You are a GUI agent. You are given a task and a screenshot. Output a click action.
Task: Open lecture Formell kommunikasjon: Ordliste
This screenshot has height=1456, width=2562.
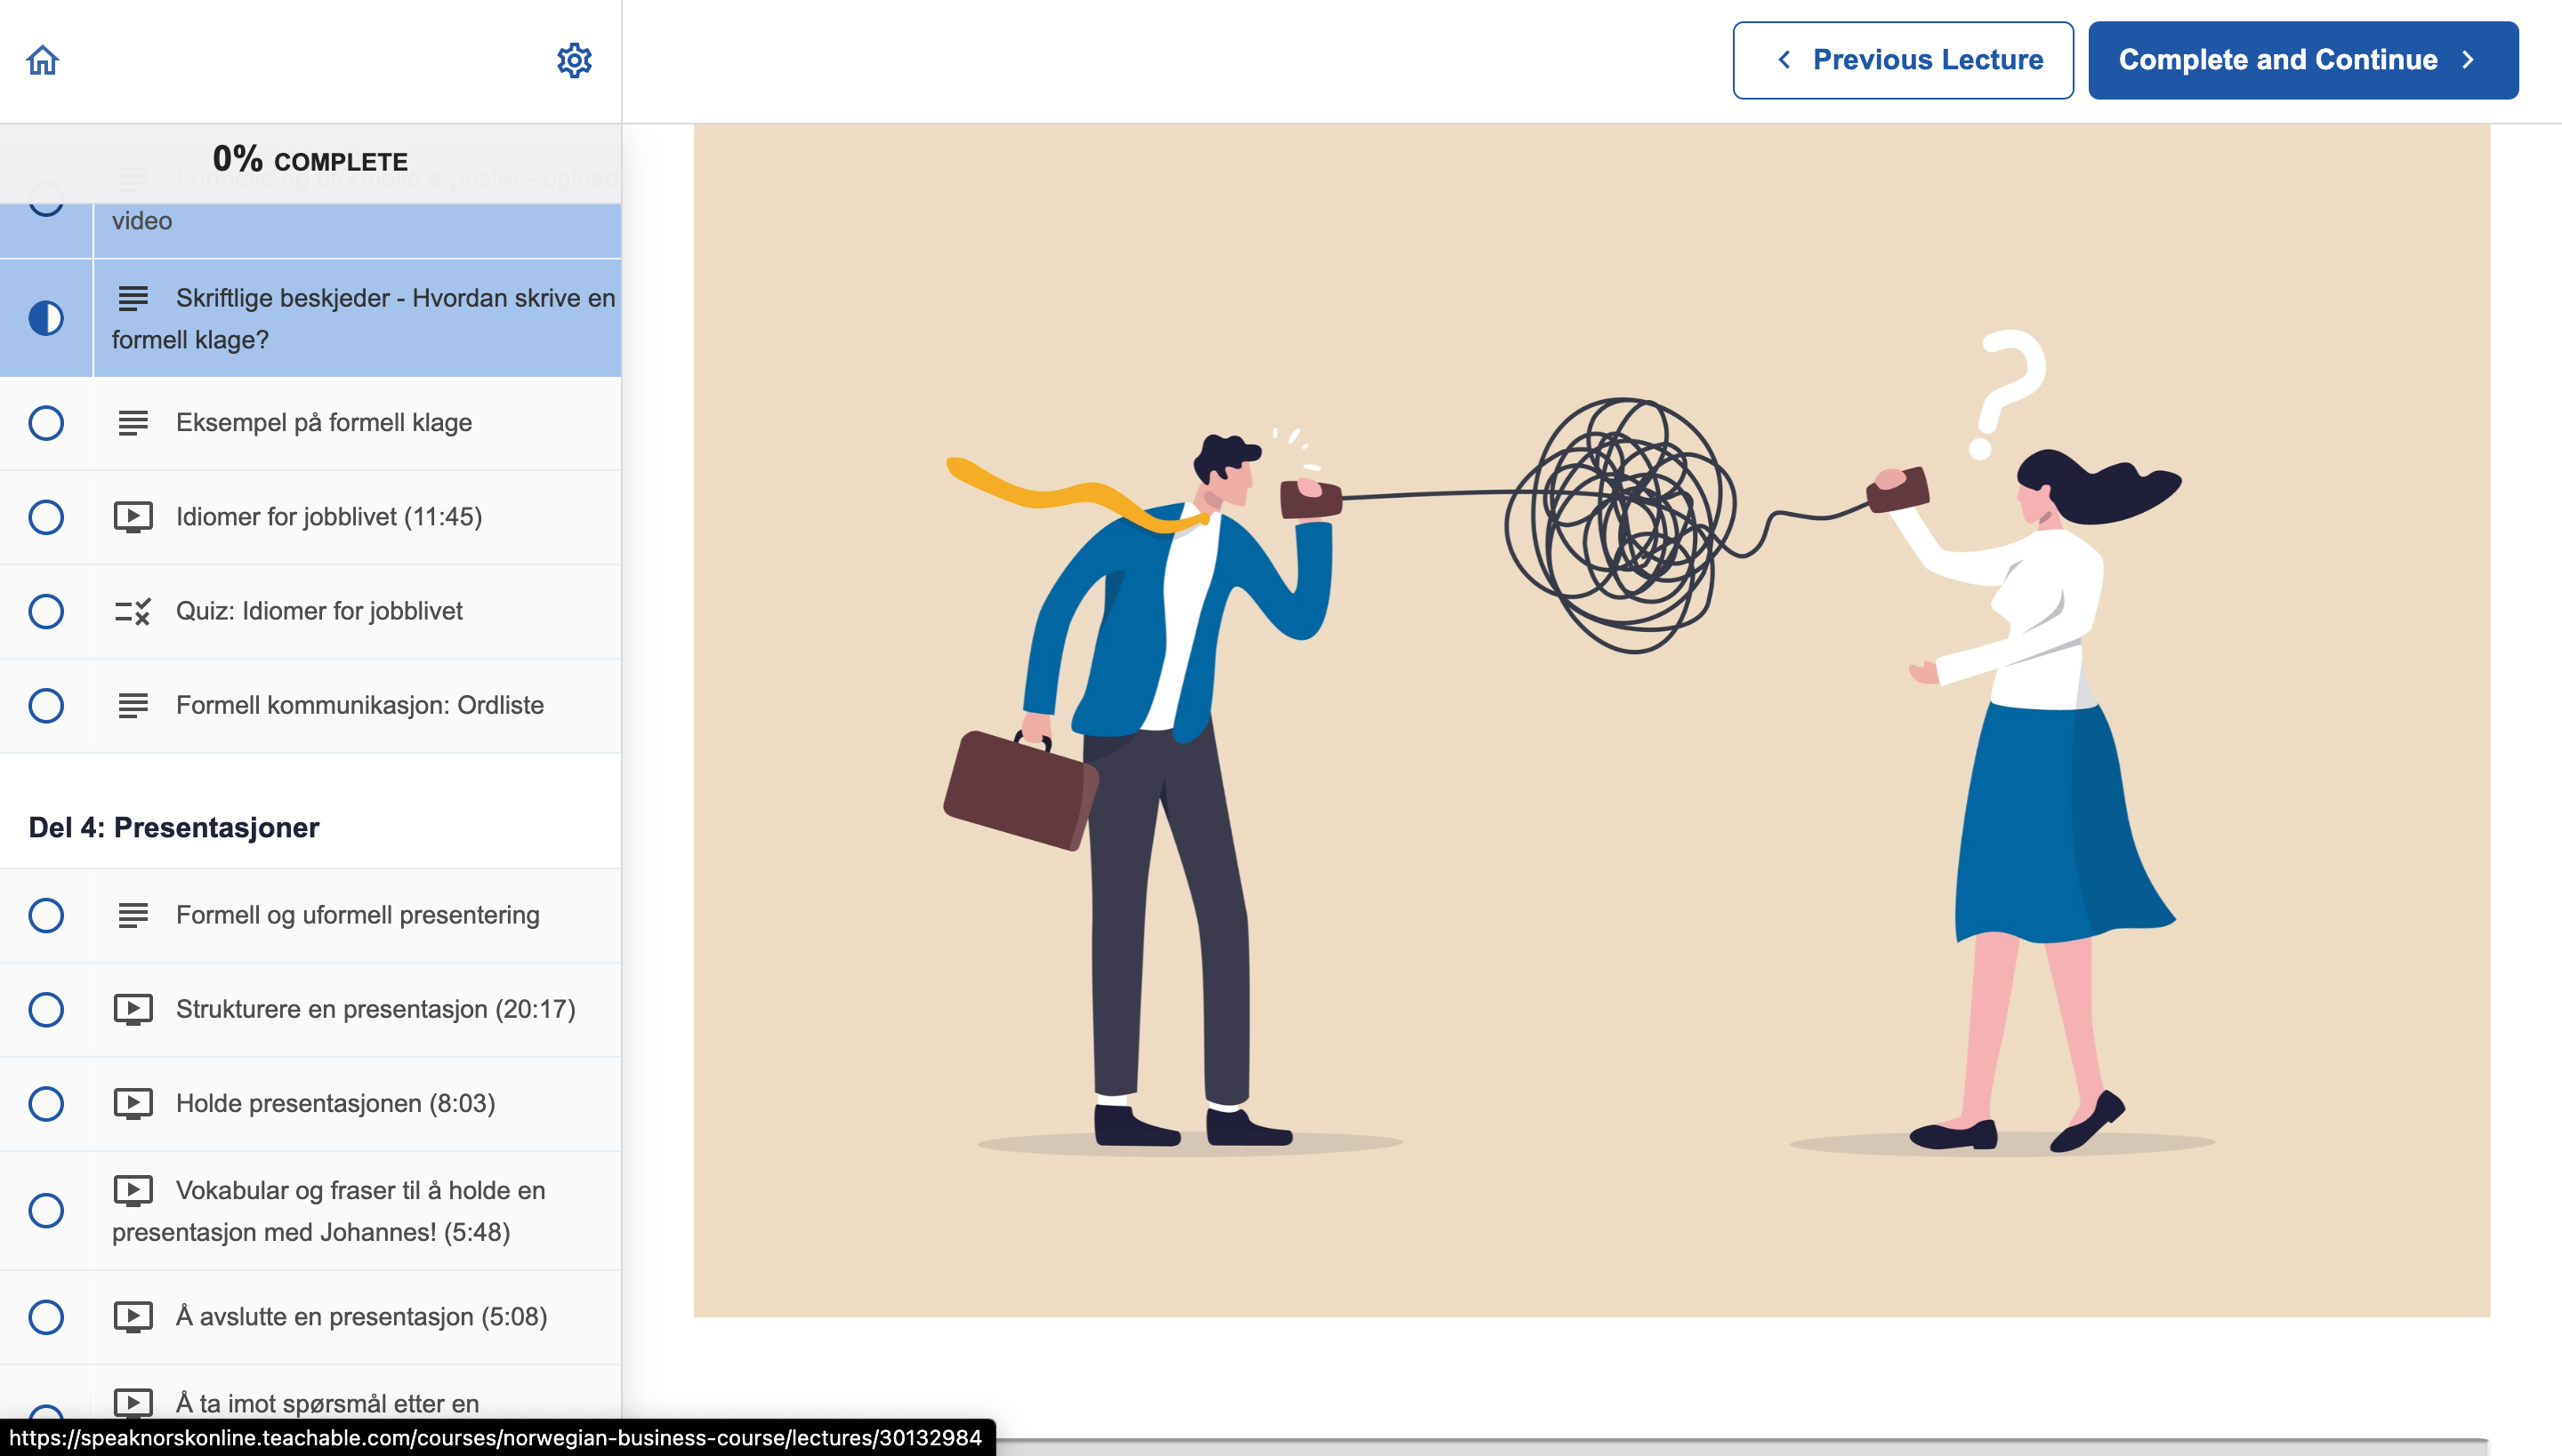[310, 705]
